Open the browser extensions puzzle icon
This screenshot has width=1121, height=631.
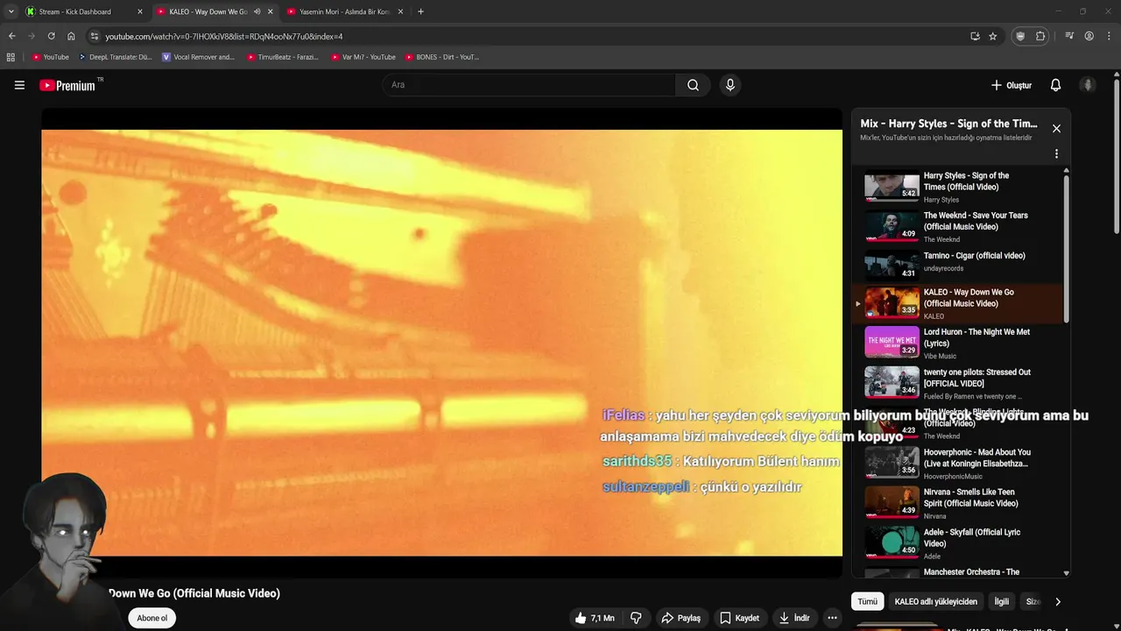click(x=1040, y=36)
